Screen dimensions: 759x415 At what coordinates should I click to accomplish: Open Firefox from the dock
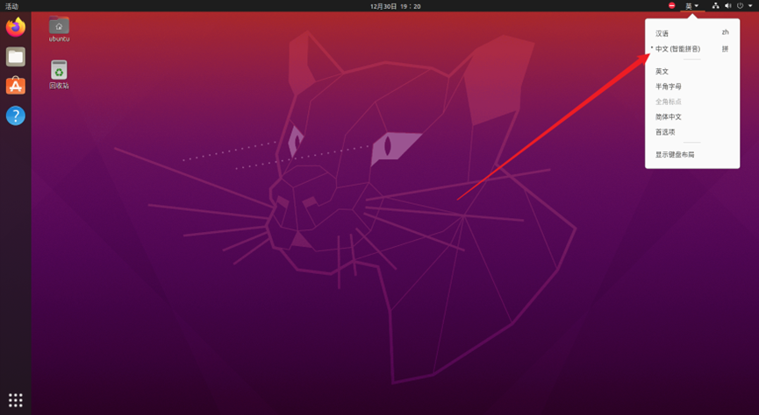(x=16, y=26)
